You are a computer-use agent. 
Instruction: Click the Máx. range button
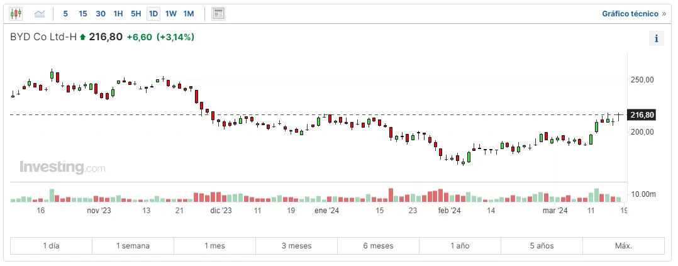623,246
